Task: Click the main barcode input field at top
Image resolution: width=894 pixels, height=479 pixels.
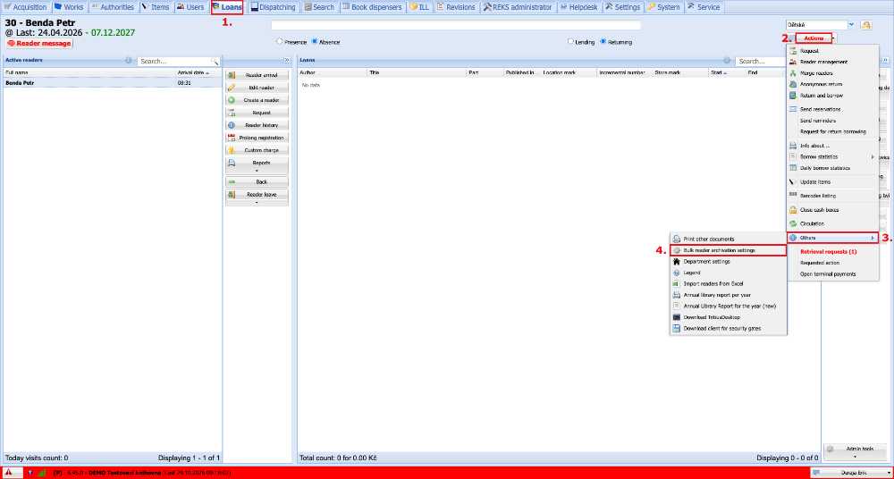Action: (x=456, y=25)
